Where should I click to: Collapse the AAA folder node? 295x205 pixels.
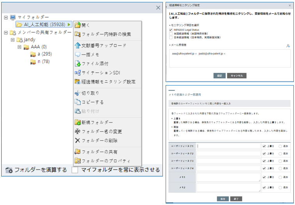[19, 47]
